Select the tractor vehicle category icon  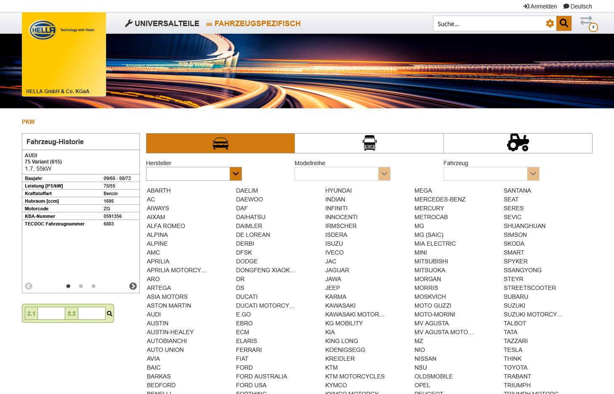[x=518, y=143]
